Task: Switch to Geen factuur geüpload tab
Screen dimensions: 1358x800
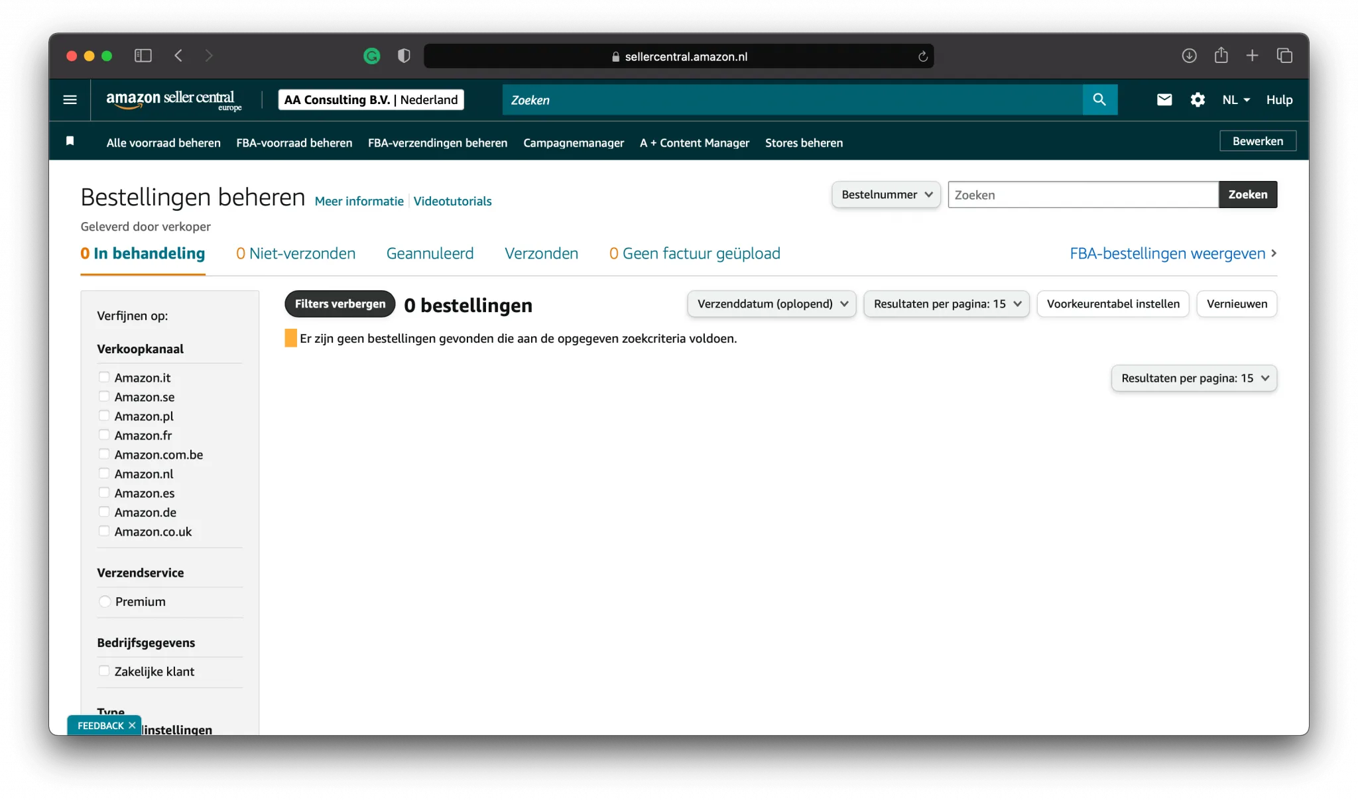Action: (x=695, y=253)
